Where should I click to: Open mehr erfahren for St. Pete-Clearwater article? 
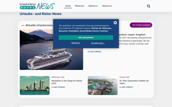click(x=126, y=87)
